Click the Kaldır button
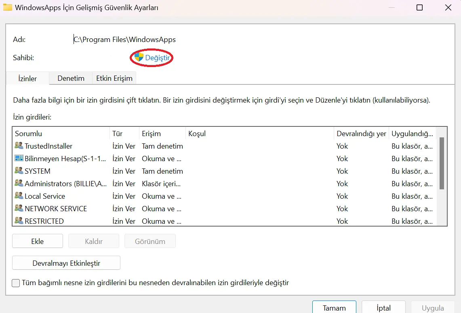The height and width of the screenshot is (313, 461). pyautogui.click(x=94, y=241)
